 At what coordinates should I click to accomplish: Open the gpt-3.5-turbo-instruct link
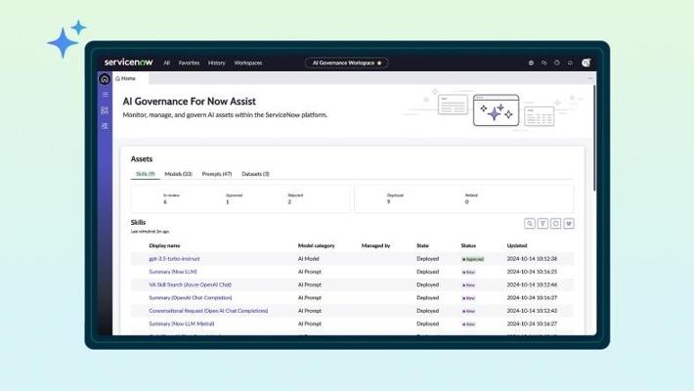(x=174, y=259)
